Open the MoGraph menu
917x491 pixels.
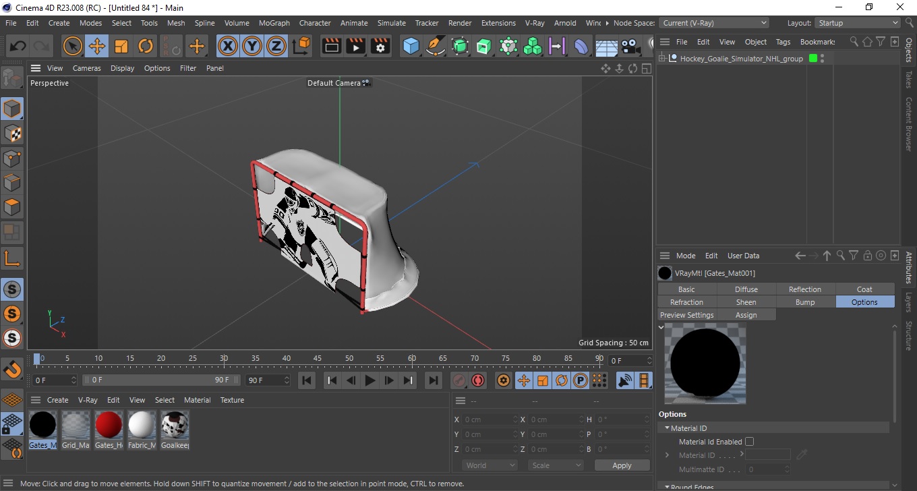274,23
